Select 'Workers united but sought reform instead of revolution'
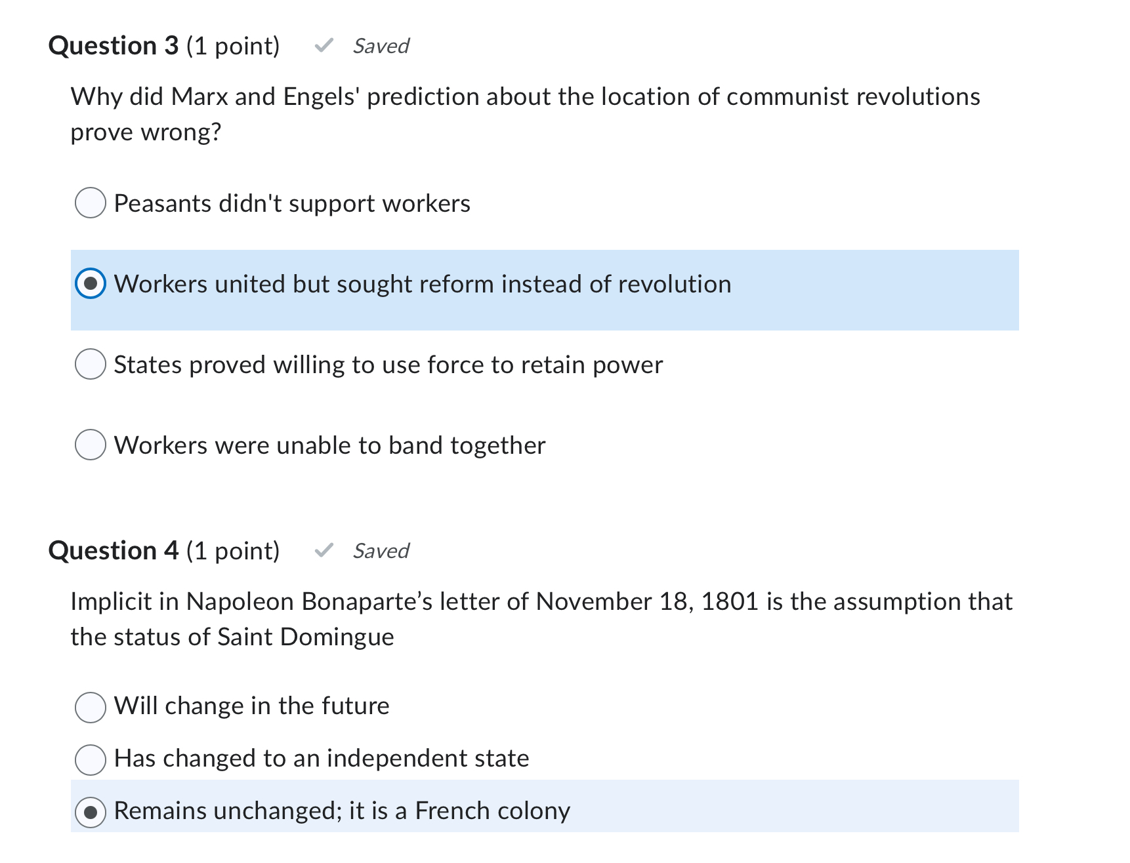 coord(92,284)
